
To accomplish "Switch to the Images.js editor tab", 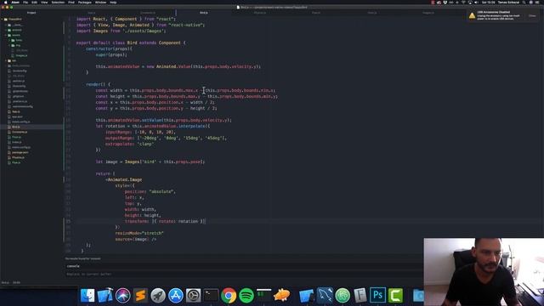I will 428,13.
